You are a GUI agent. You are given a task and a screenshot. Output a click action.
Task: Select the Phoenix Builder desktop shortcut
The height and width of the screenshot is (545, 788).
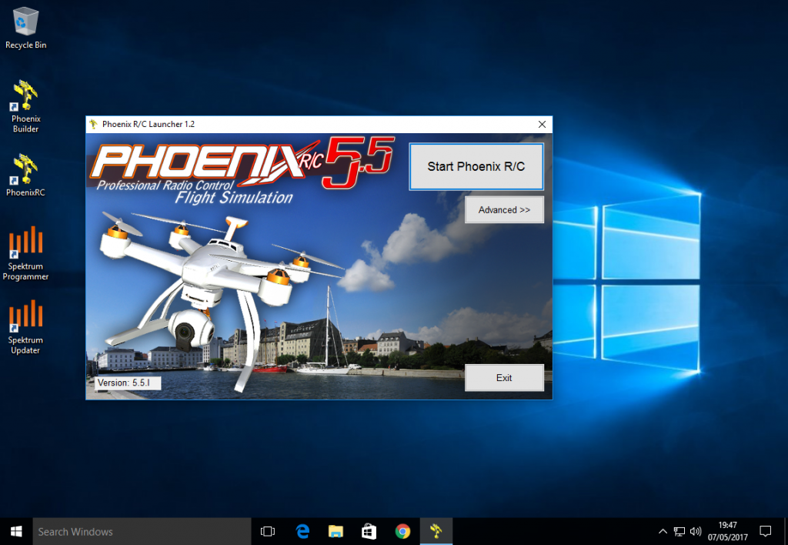pos(25,106)
